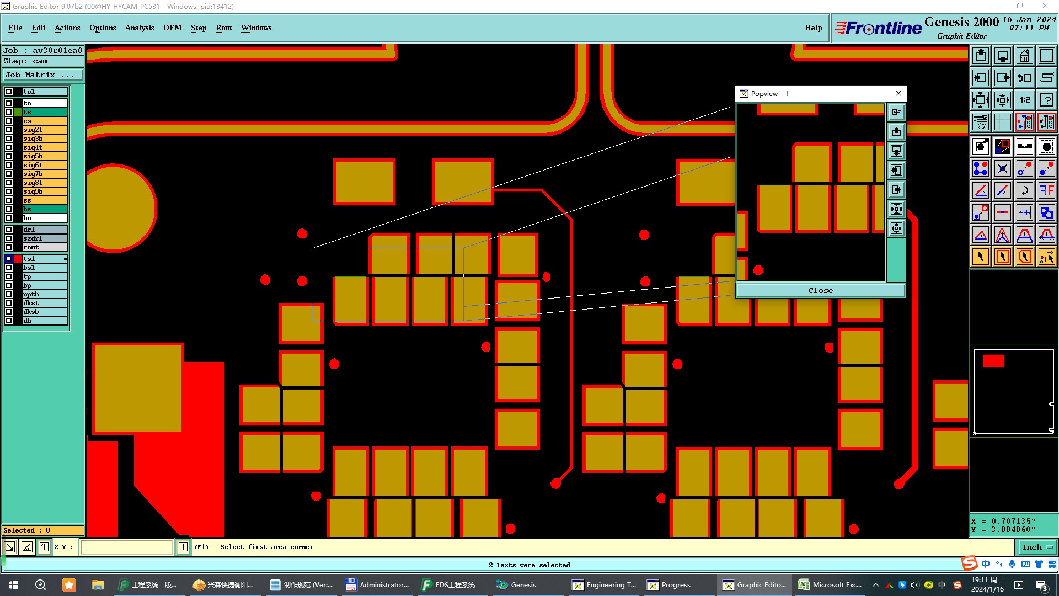The height and width of the screenshot is (596, 1059).
Task: Open the Analysis menu
Action: (x=139, y=28)
